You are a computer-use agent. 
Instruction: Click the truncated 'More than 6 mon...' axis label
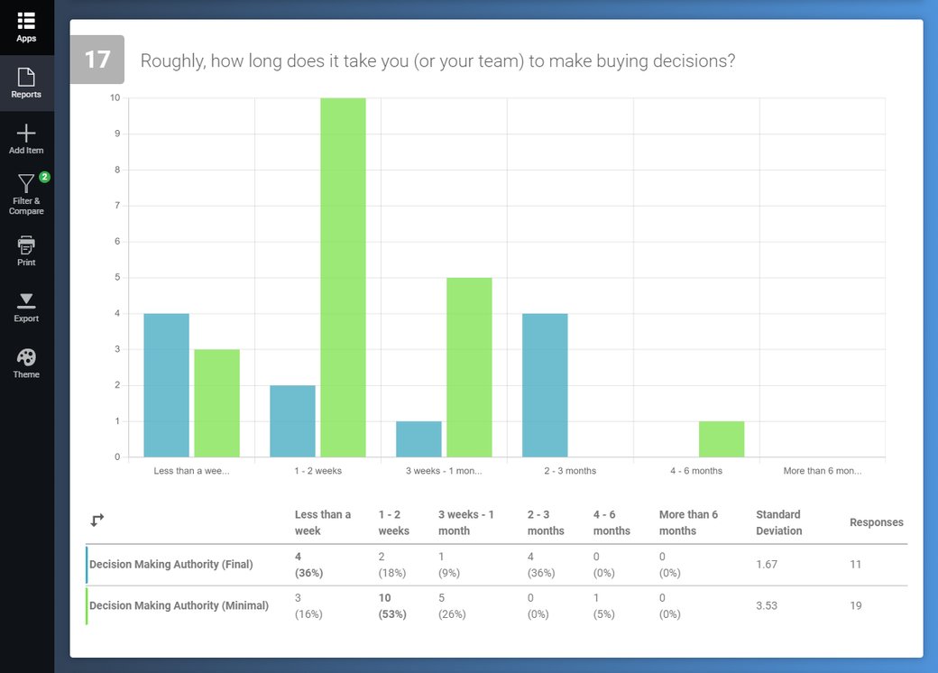point(822,470)
